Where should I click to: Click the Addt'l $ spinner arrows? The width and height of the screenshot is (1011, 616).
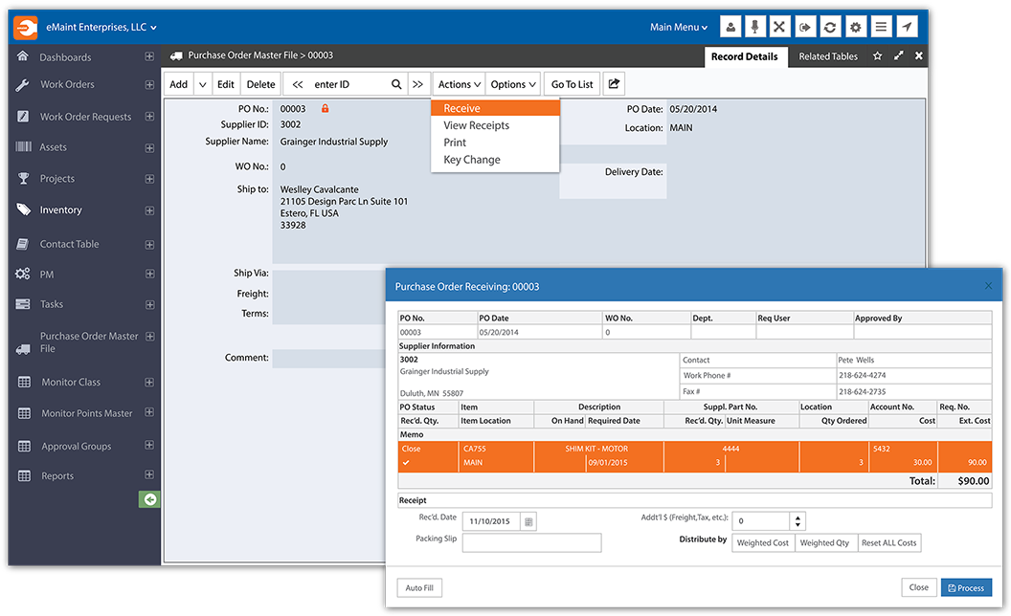[798, 520]
